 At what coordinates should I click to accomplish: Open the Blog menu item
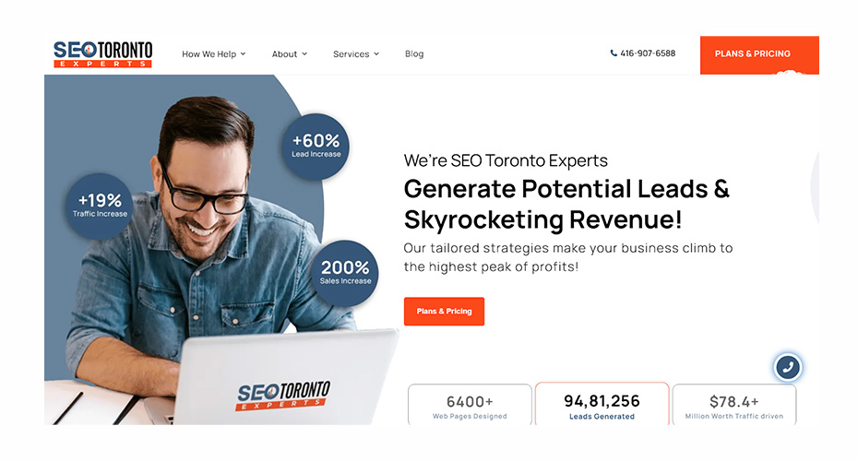click(414, 53)
